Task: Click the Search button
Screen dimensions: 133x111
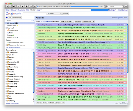Action: pos(65,14)
